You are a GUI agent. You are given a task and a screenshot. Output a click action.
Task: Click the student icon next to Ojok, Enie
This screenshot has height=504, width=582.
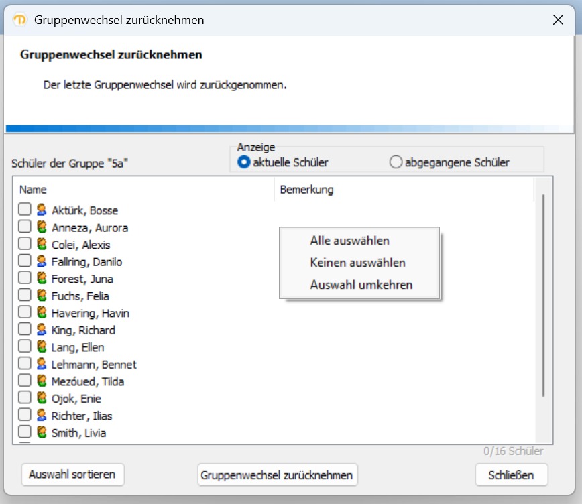click(42, 398)
